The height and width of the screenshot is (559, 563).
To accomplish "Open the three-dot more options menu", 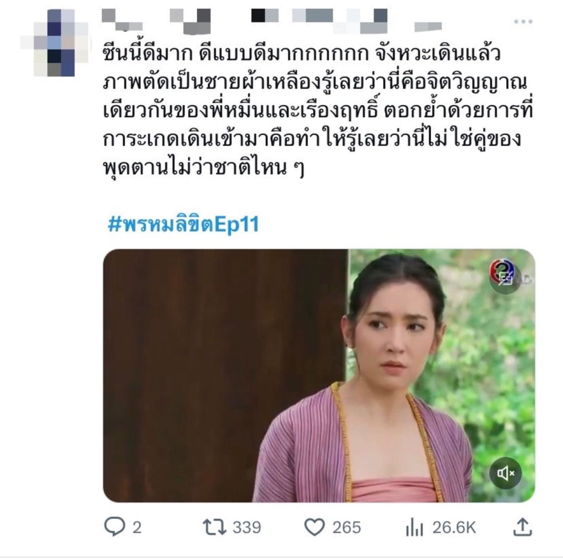I will coord(522,22).
